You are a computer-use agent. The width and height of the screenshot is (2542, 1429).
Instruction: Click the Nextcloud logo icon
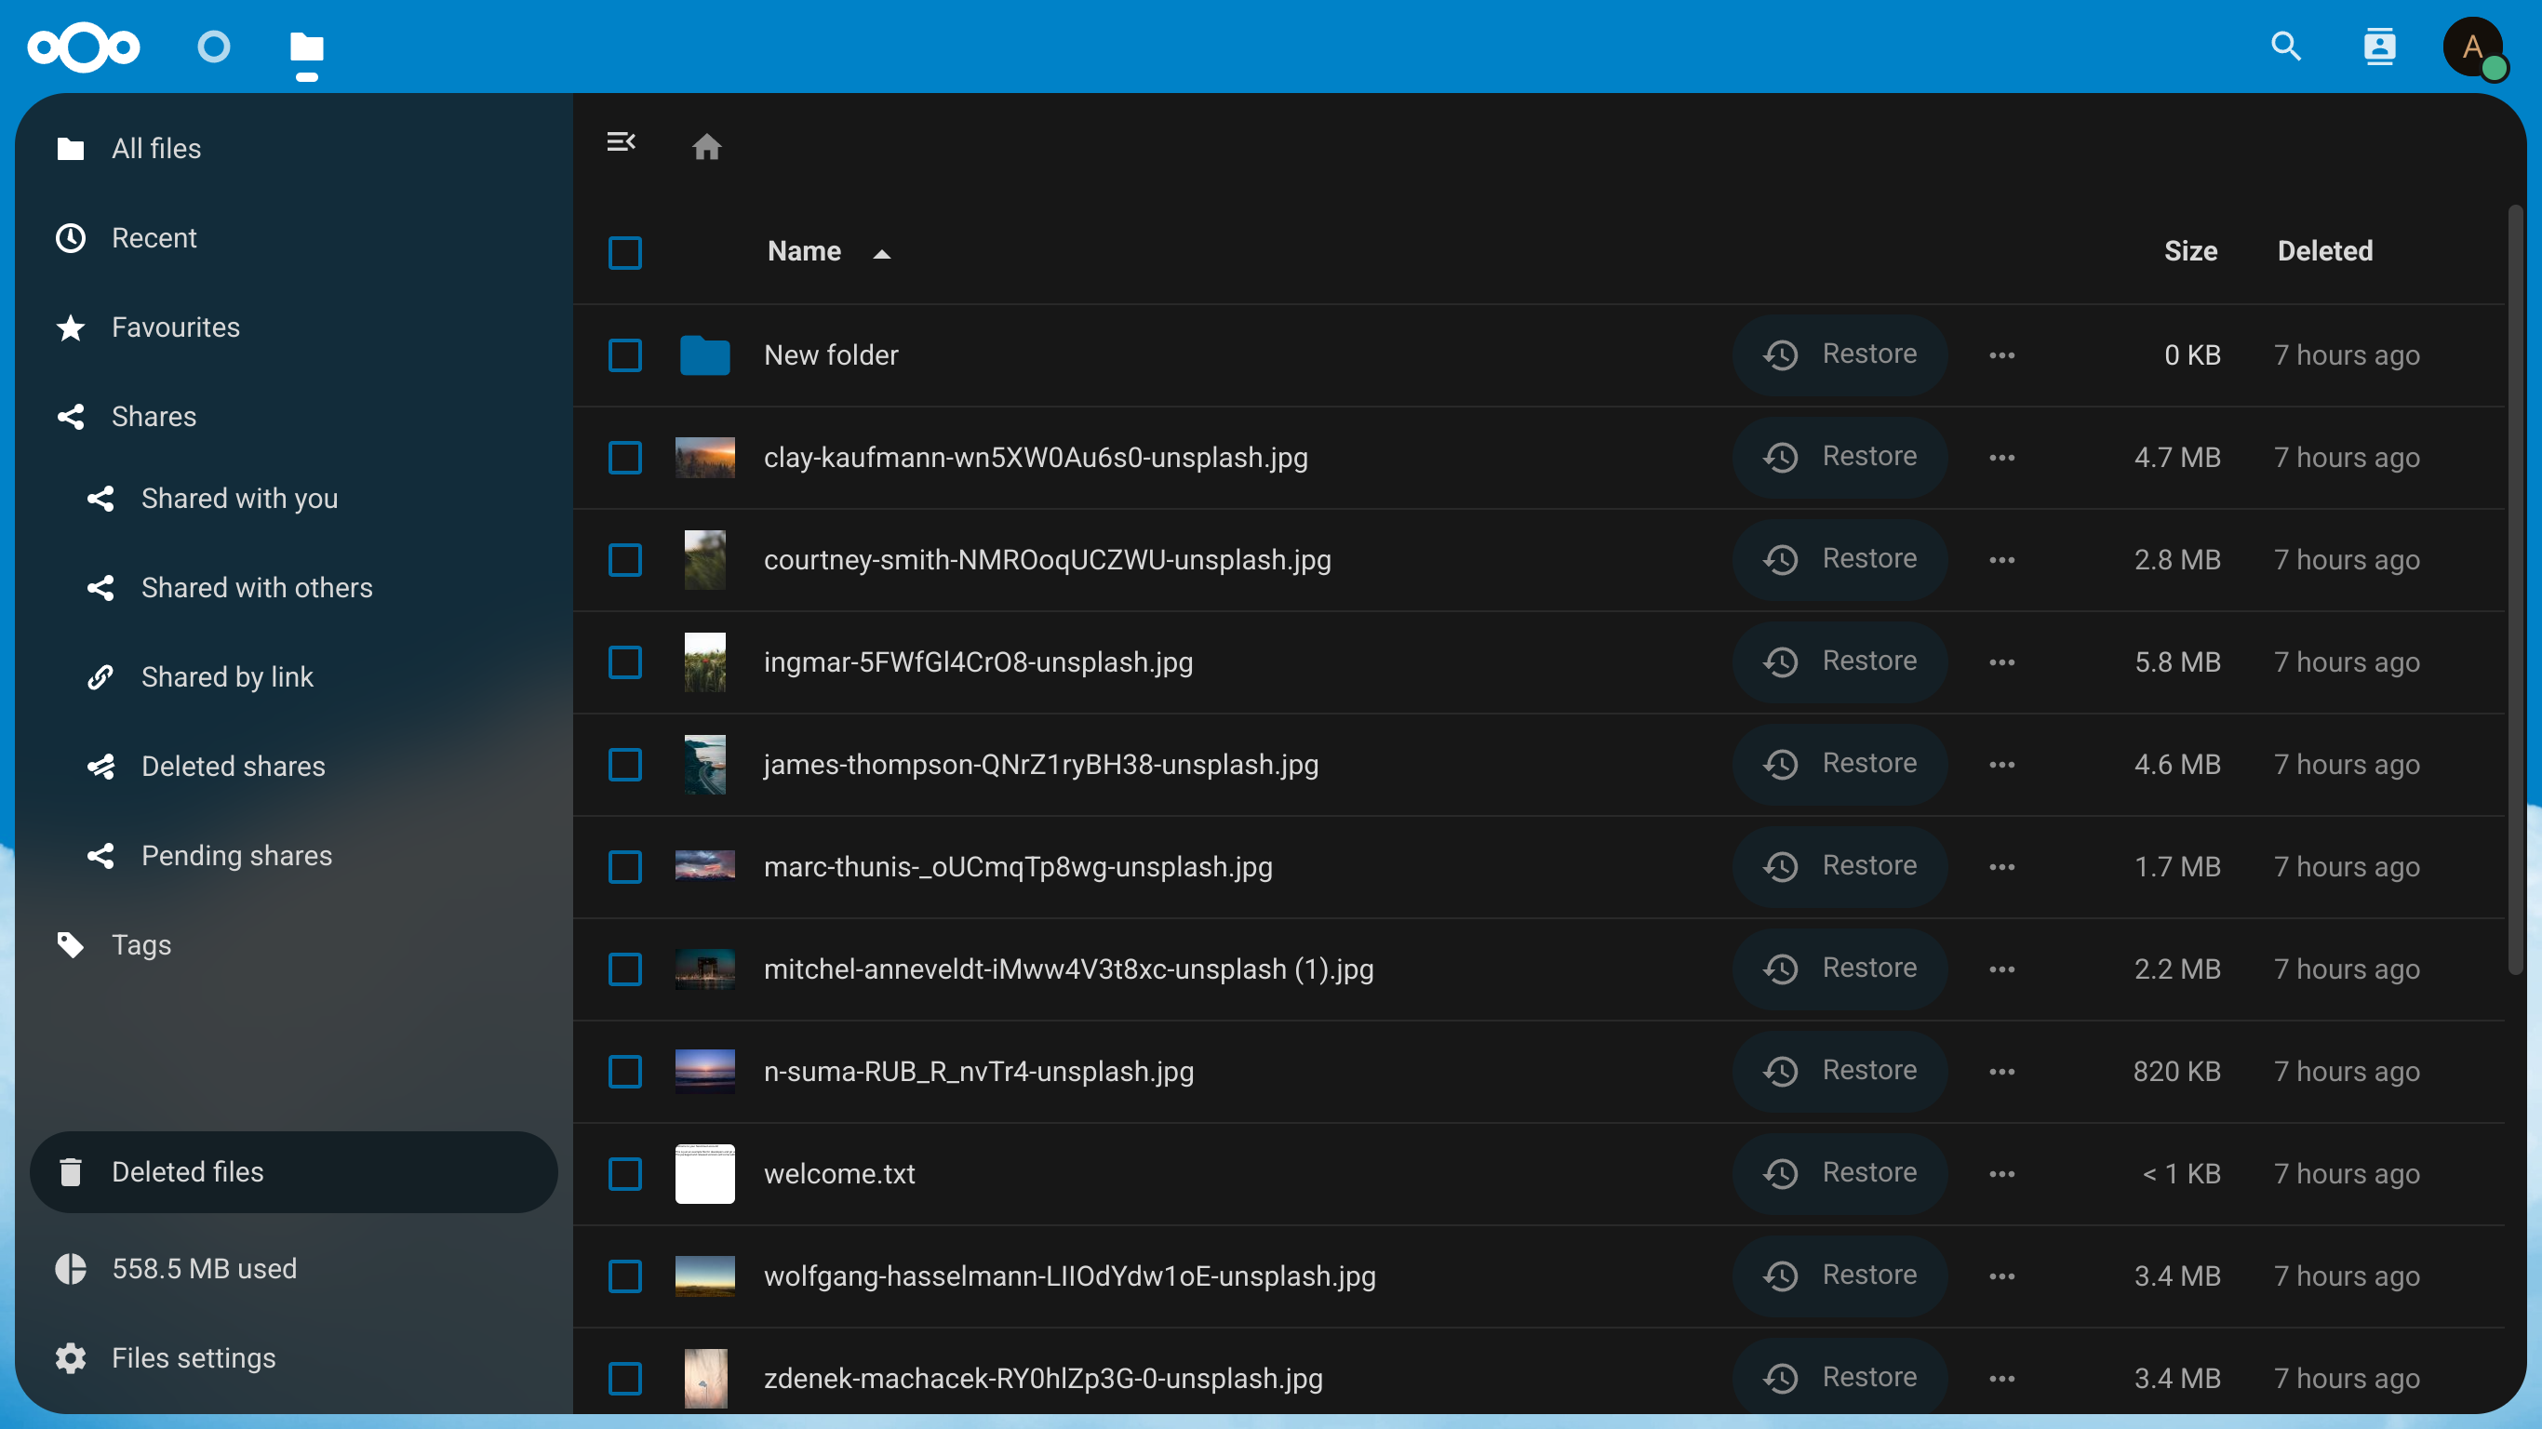pyautogui.click(x=84, y=47)
